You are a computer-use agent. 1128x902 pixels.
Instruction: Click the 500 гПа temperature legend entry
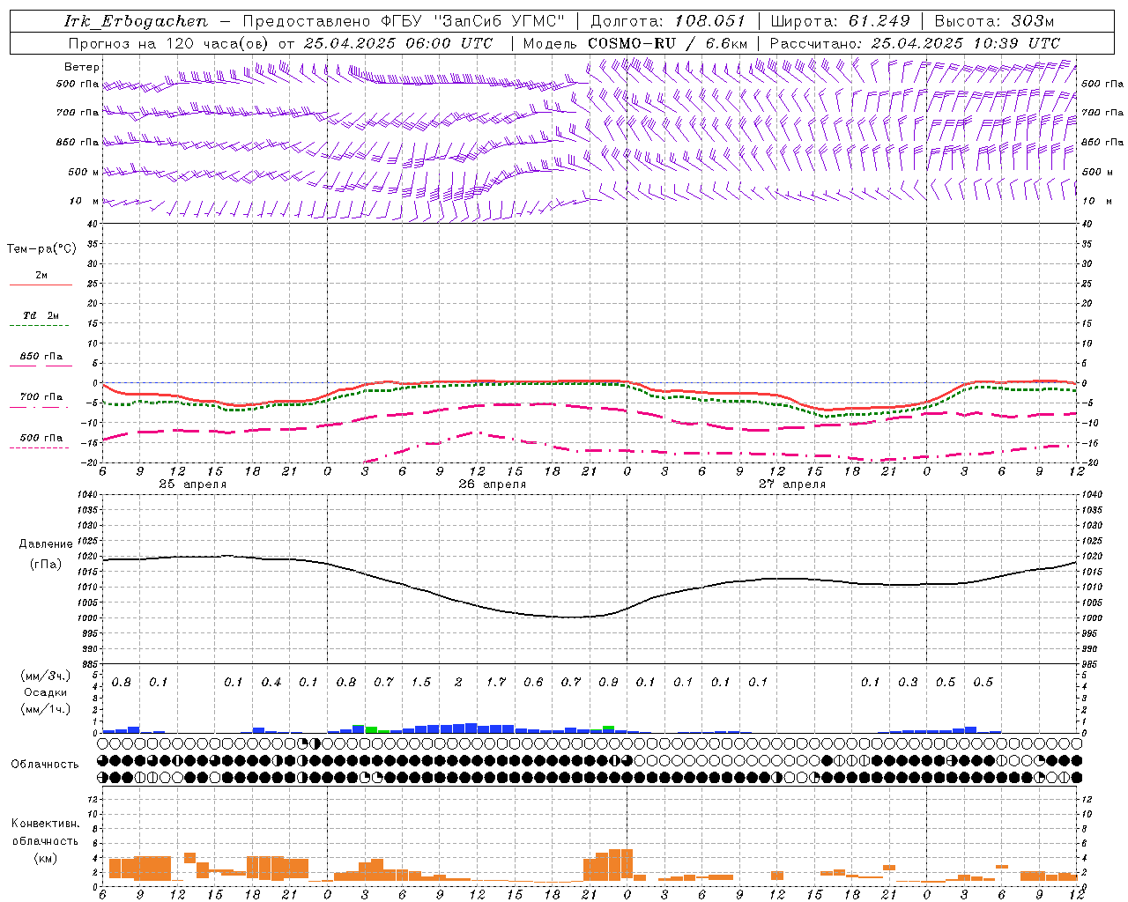pos(41,438)
